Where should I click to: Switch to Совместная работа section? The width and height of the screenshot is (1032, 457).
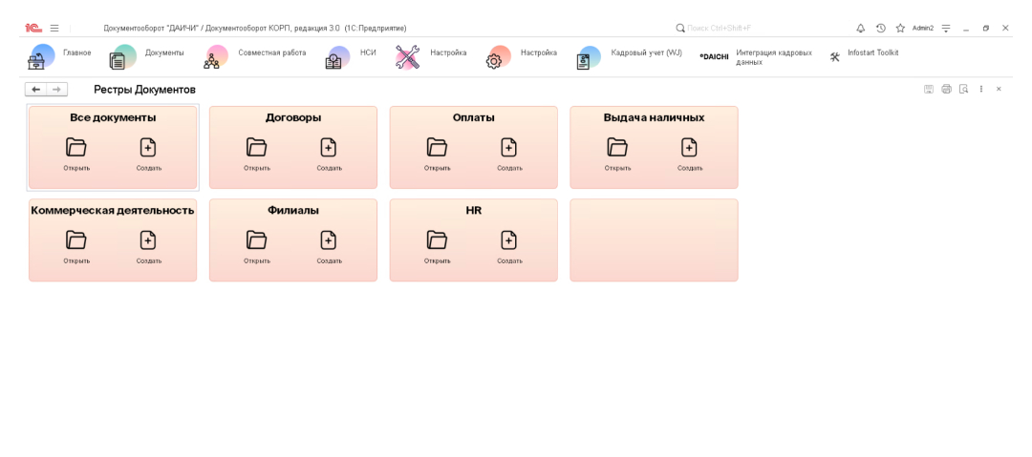pyautogui.click(x=255, y=56)
